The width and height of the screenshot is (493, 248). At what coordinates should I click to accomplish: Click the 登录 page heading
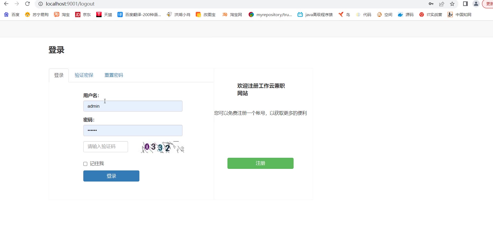pos(56,50)
